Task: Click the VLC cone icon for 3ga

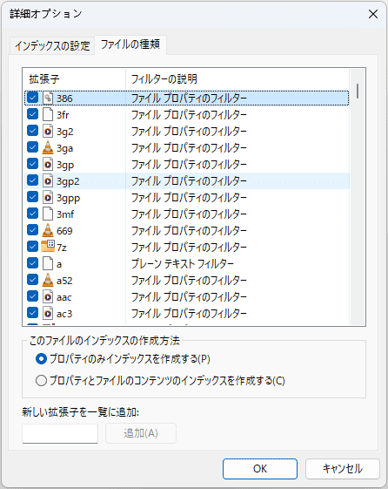Action: point(48,147)
